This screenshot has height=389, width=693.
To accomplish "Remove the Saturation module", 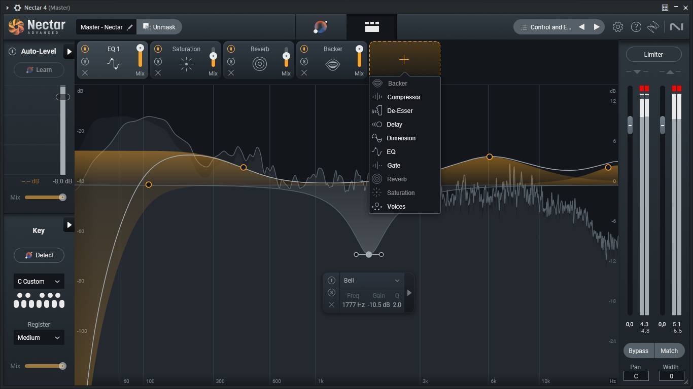I will (x=158, y=73).
